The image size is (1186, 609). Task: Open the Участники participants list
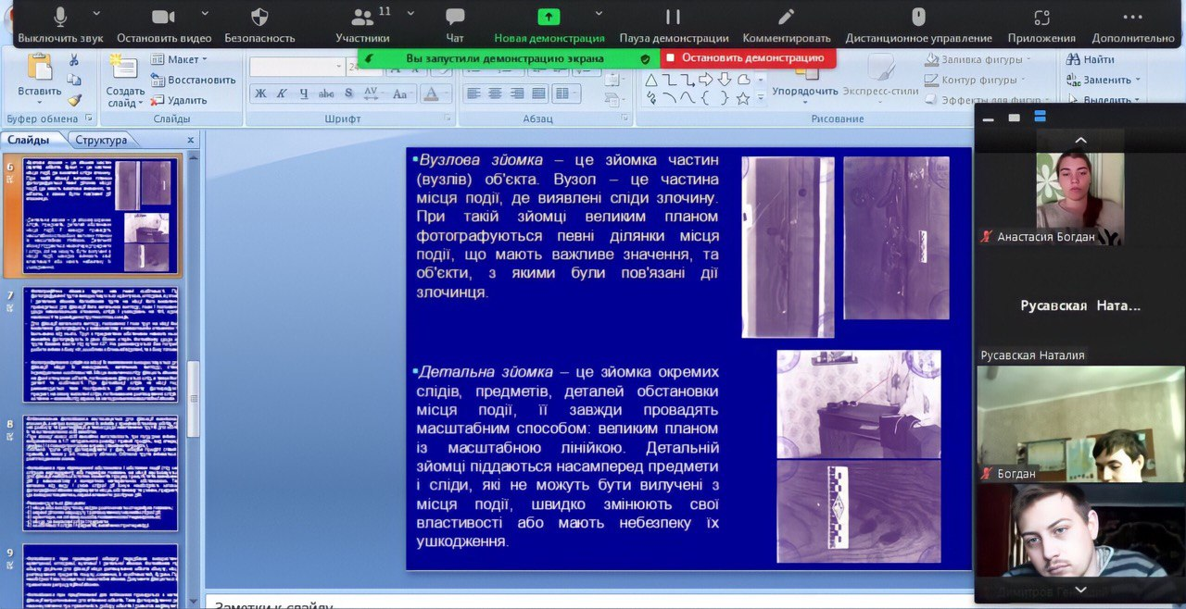pyautogui.click(x=362, y=25)
